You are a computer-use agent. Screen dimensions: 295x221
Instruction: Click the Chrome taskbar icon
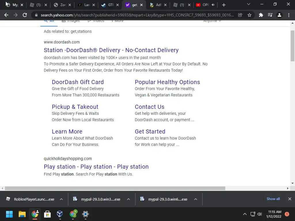point(35,214)
